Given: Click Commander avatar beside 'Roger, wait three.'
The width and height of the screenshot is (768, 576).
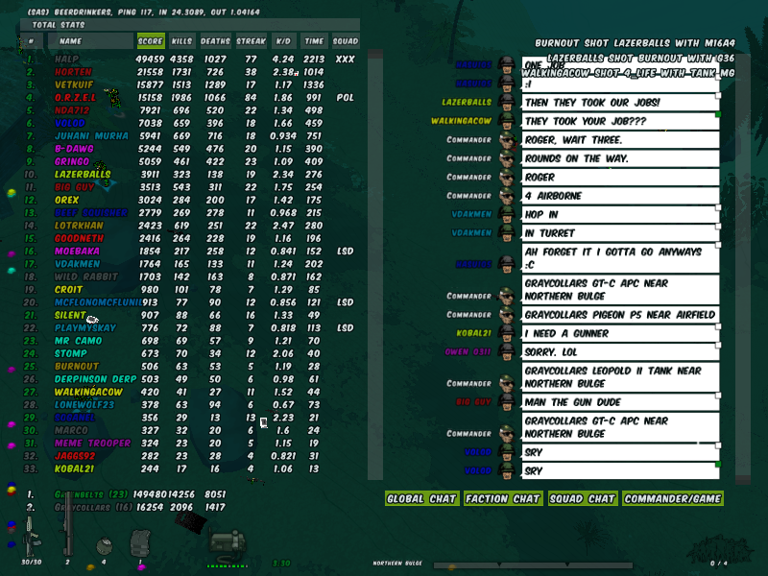Looking at the screenshot, I should (x=508, y=139).
